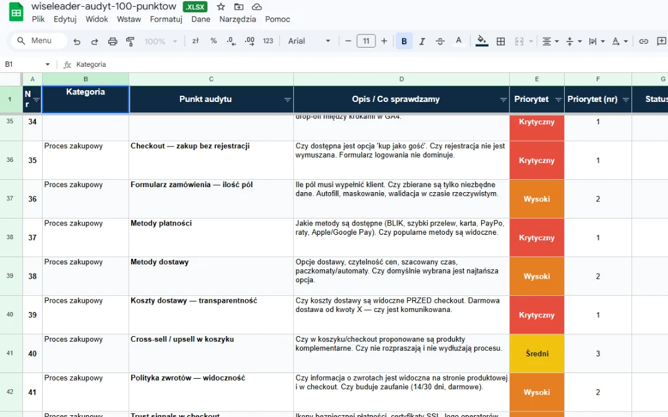
Task: Open the Arial font dropdown
Action: (x=309, y=41)
